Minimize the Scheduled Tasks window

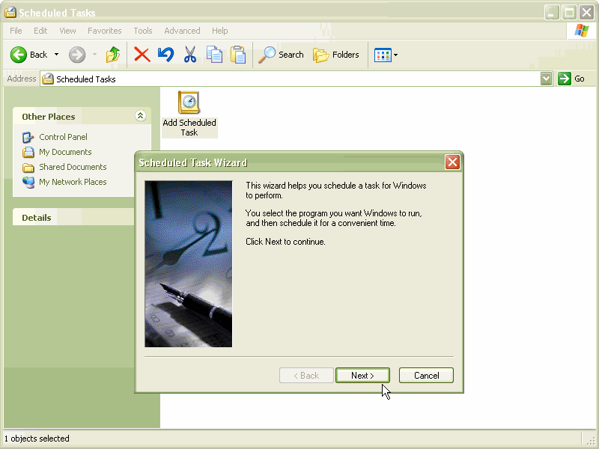tap(551, 12)
